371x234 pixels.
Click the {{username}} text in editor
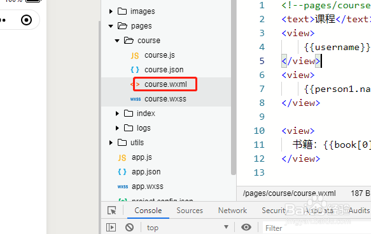coord(337,47)
